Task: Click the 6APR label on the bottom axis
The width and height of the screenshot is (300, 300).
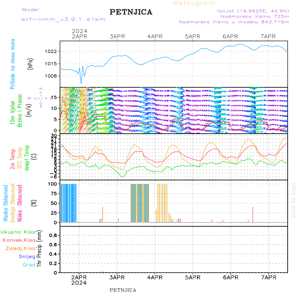Action: pos(231,277)
